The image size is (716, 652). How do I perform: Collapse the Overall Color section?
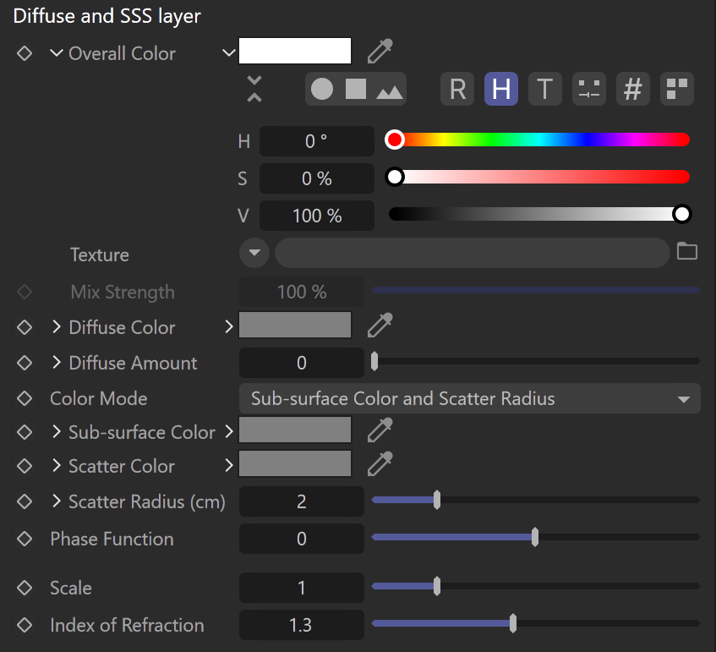pyautogui.click(x=56, y=53)
